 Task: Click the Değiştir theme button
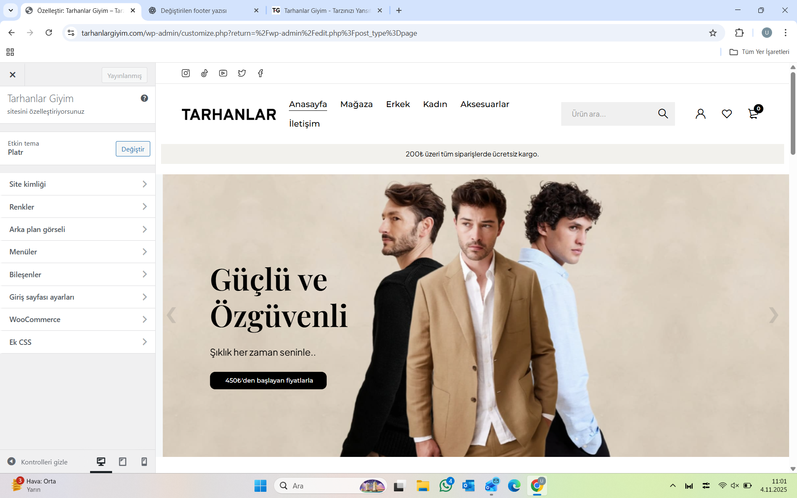133,149
